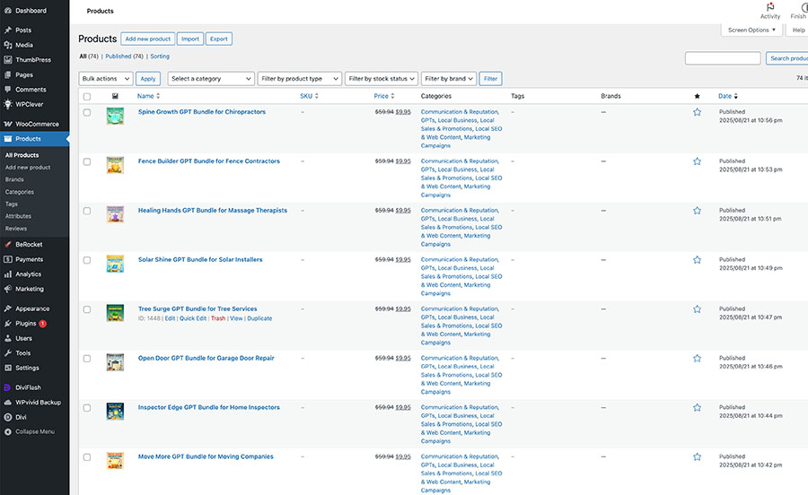Click the Add new product button
Image resolution: width=808 pixels, height=495 pixels.
(148, 39)
